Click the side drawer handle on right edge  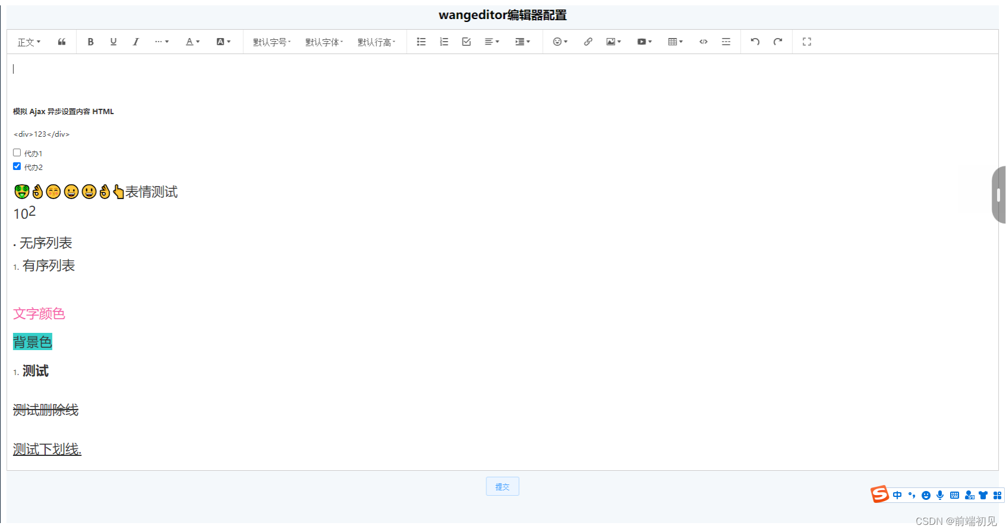pos(998,195)
